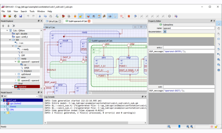Select the Choice segment tool in toolbox

pyautogui.click(x=219, y=49)
